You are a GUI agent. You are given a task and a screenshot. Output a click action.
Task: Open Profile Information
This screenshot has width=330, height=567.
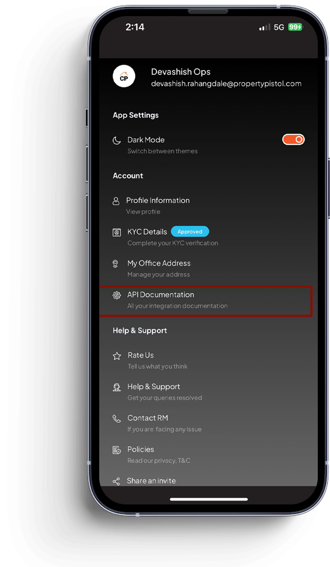[208, 205]
